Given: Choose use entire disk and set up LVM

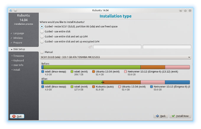Looking at the screenshot, I should pyautogui.click(x=64, y=37).
